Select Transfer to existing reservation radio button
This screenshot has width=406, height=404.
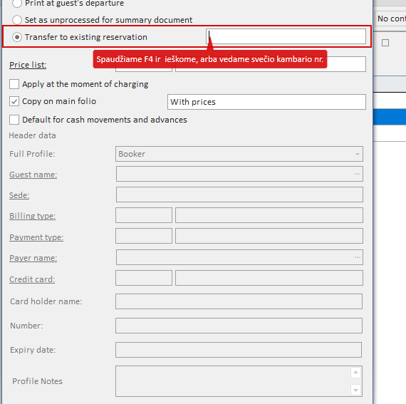[x=17, y=37]
